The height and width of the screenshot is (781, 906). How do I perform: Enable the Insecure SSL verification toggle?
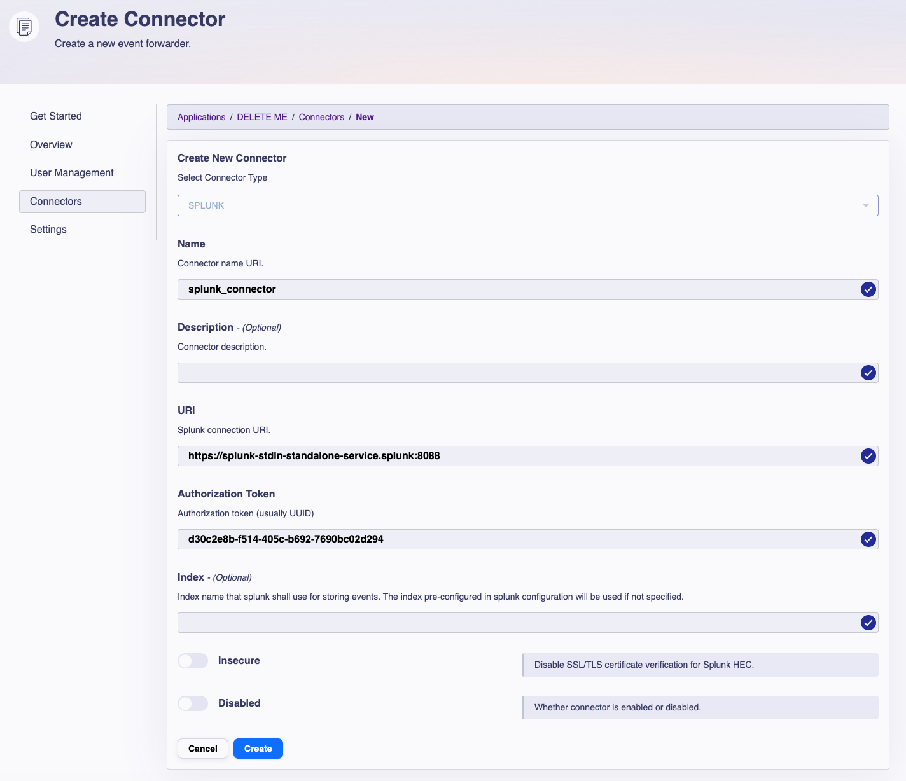[193, 661]
